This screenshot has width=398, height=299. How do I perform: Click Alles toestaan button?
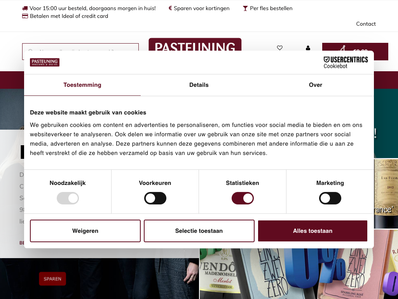(312, 231)
